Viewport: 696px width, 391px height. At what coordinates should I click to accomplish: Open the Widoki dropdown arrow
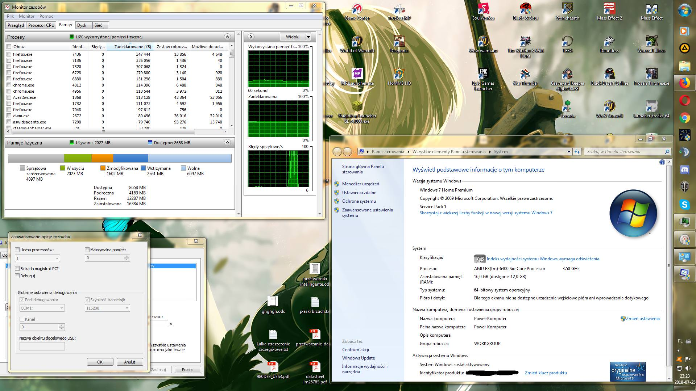[308, 37]
